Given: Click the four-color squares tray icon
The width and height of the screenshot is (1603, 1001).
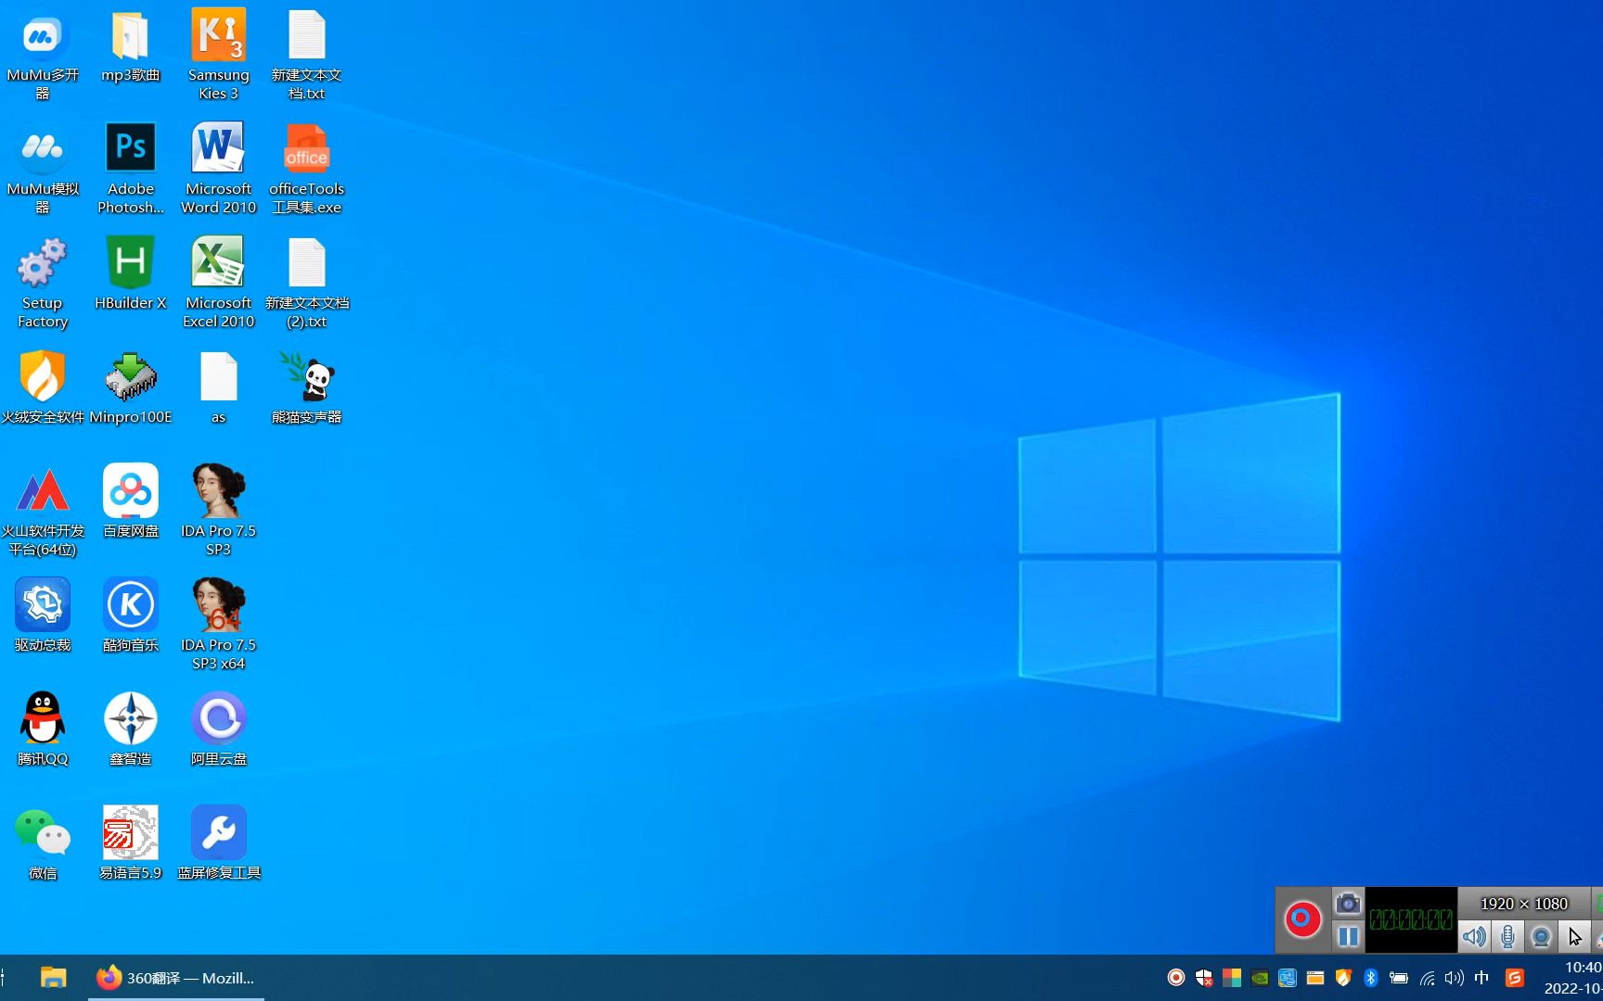Looking at the screenshot, I should [x=1232, y=977].
